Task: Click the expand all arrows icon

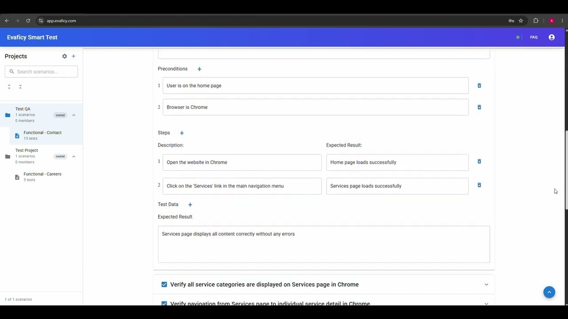Action: [9, 87]
